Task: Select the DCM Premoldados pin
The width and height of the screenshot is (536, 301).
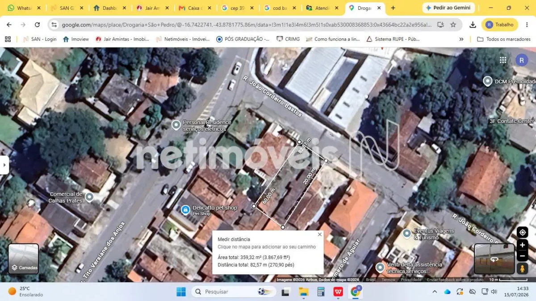Action: [x=488, y=81]
